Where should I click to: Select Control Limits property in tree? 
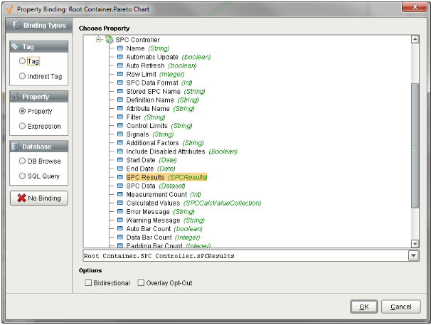(147, 125)
